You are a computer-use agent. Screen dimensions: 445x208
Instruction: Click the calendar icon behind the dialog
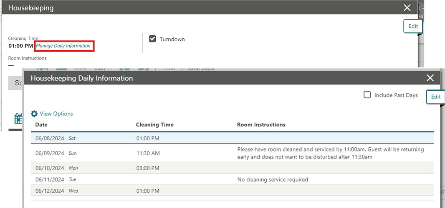[x=18, y=119]
